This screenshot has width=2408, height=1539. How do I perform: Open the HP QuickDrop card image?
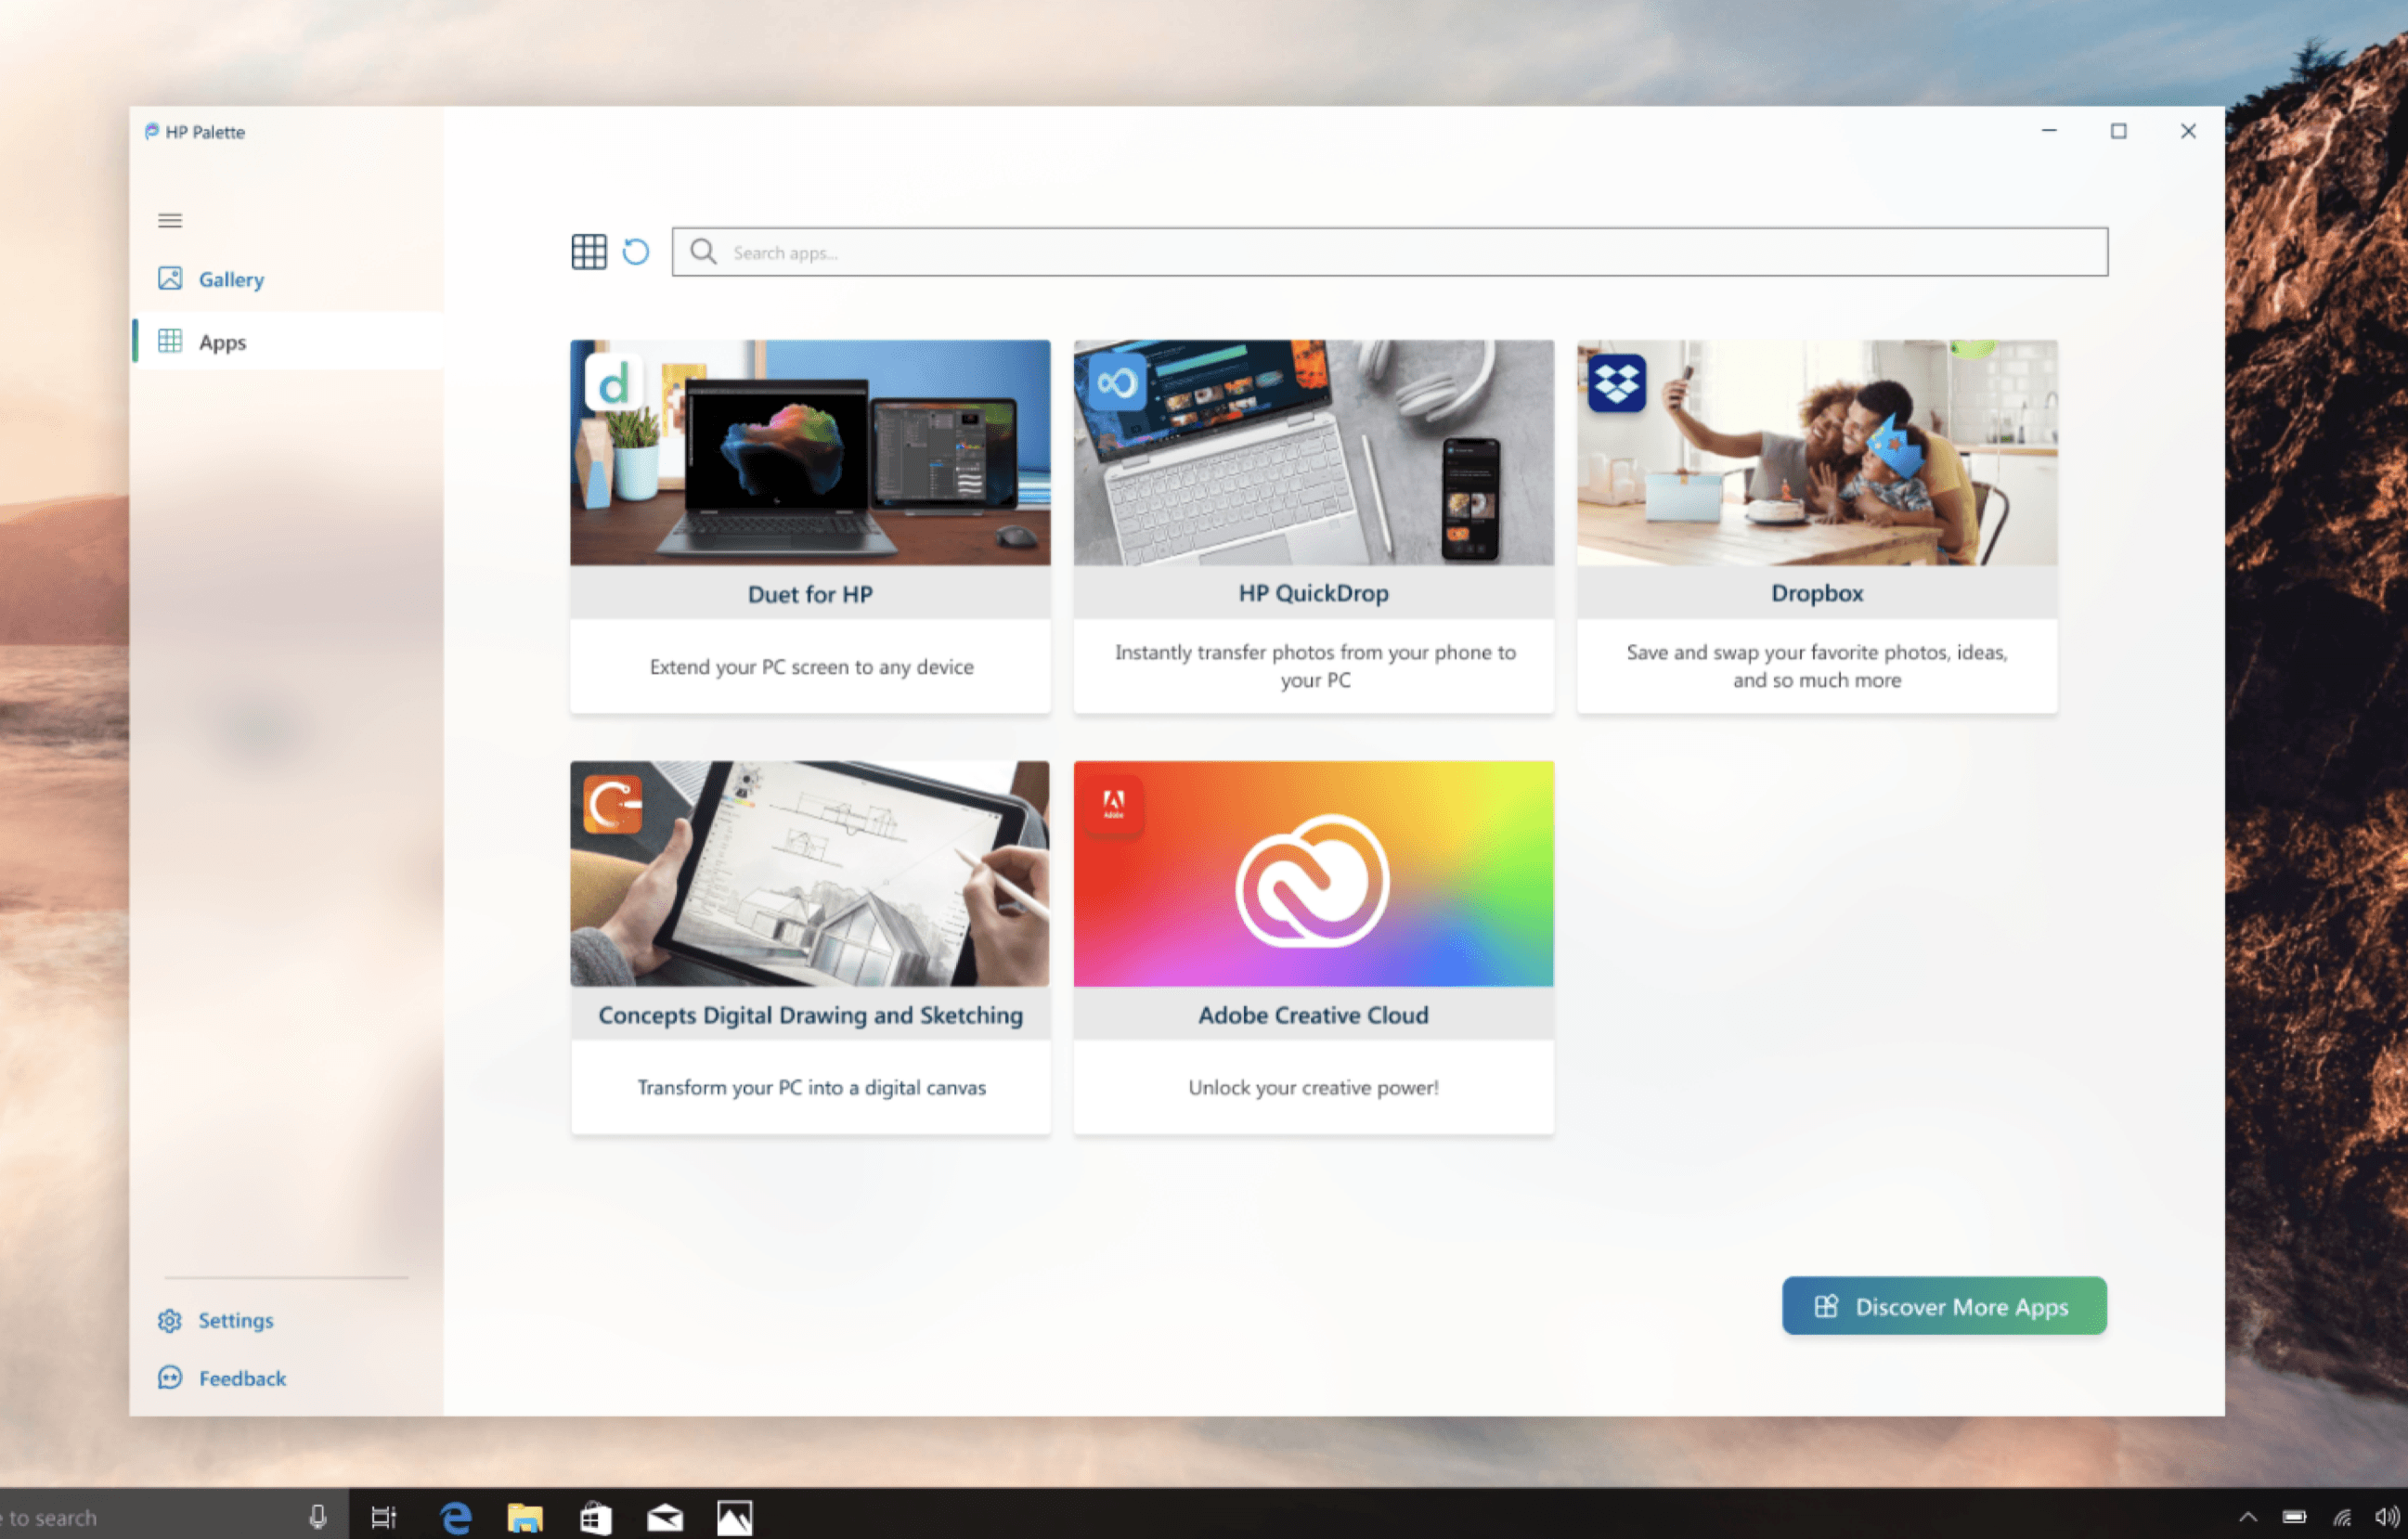pyautogui.click(x=1314, y=453)
